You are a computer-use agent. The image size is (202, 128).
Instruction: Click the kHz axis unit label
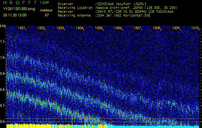(3, 26)
